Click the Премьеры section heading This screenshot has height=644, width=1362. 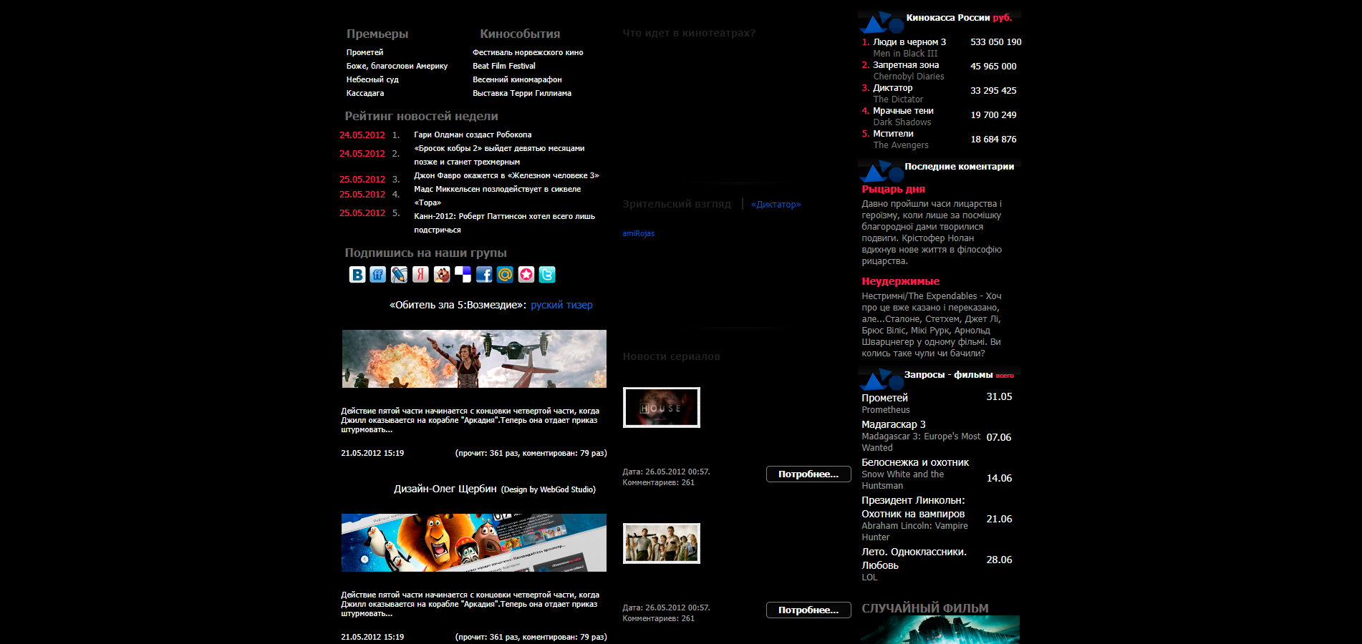(x=377, y=34)
